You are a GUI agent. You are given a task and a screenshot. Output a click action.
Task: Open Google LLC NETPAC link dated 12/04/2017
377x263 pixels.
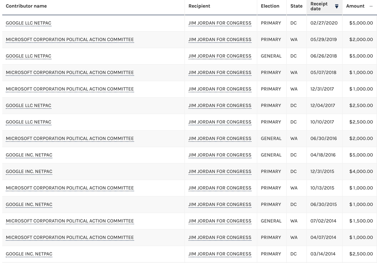[29, 106]
